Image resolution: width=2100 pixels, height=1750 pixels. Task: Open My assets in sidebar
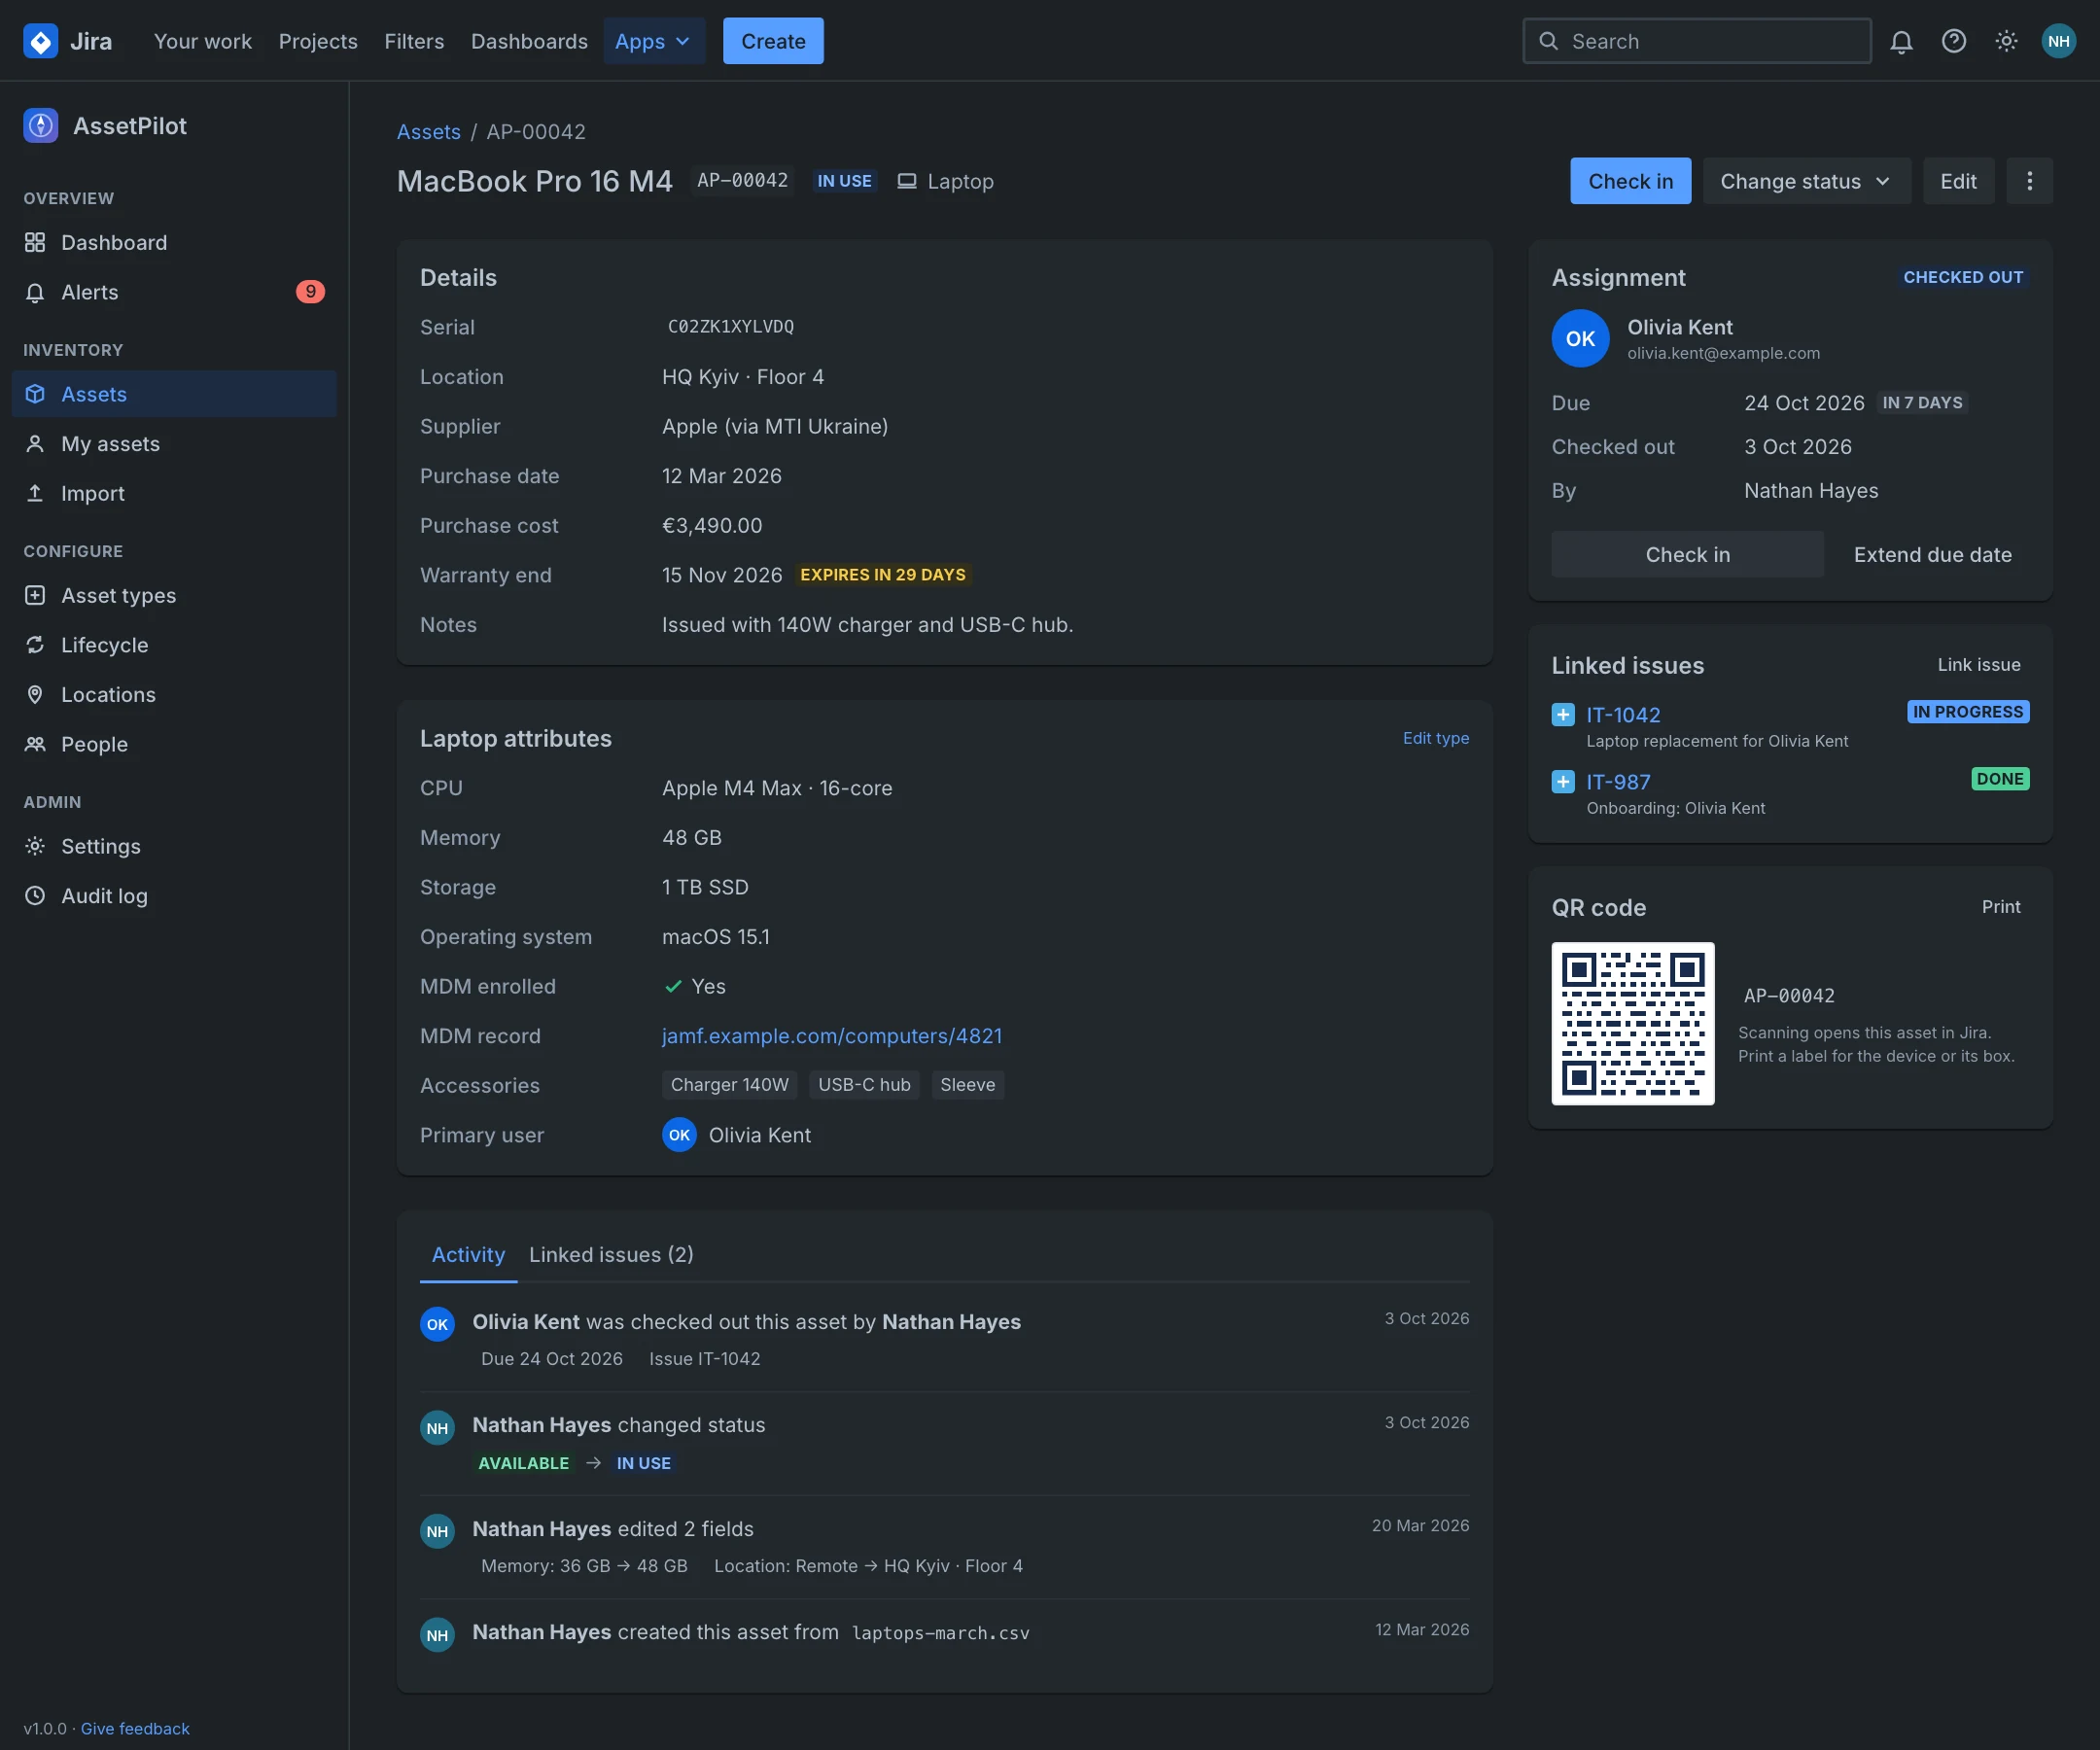(x=174, y=444)
